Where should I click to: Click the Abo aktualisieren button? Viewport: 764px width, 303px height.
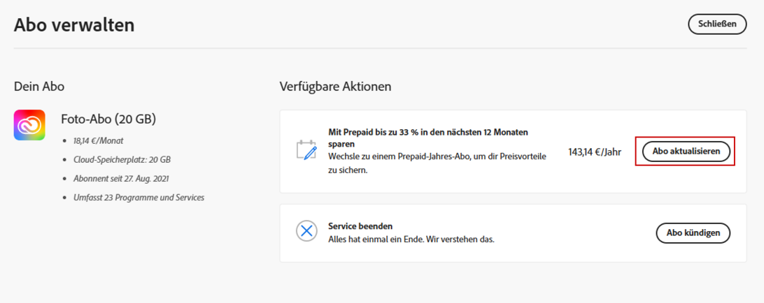pos(686,151)
